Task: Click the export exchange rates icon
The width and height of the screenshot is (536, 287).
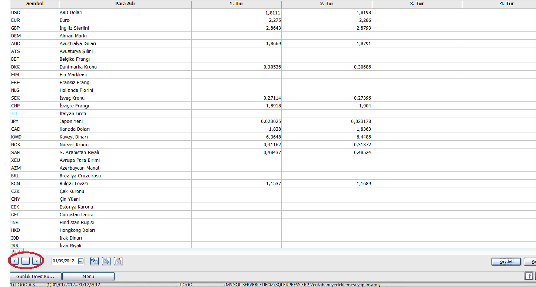Action: [x=106, y=261]
